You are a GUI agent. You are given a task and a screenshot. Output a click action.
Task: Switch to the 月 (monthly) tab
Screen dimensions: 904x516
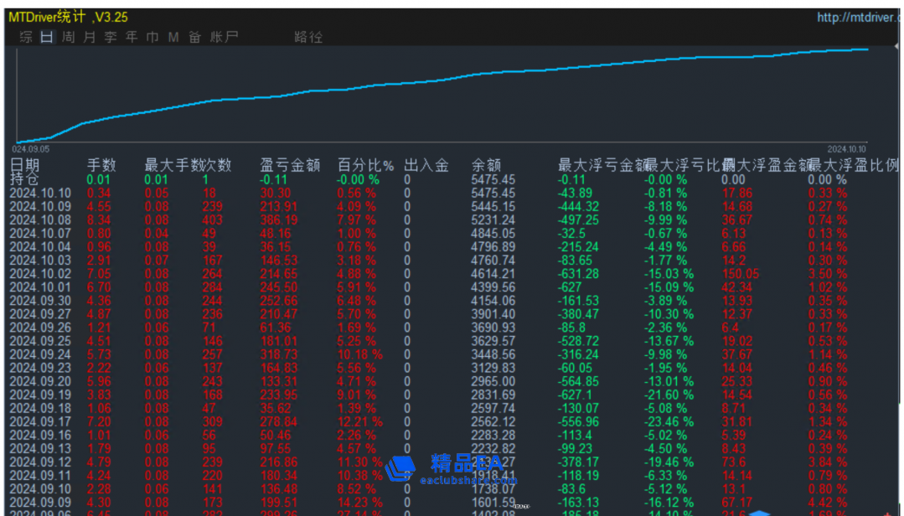pos(89,37)
